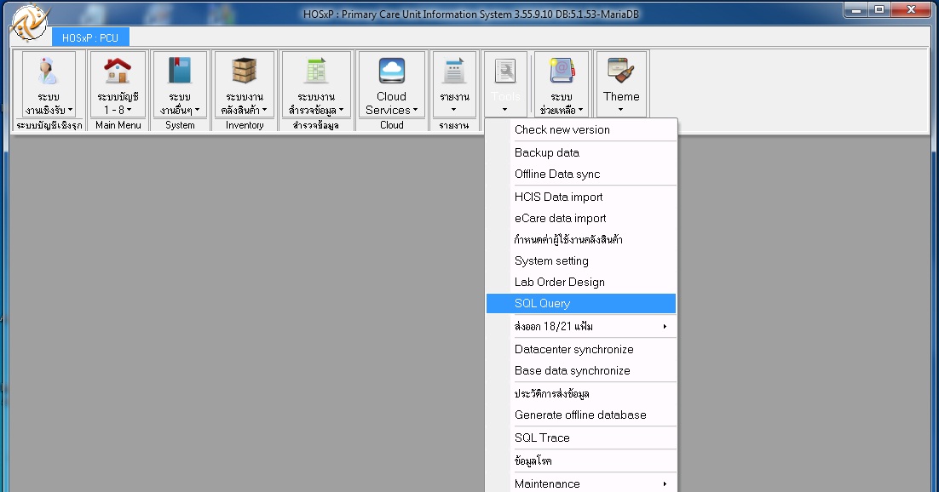Click the HOSxP application logo
Viewport: 939px width, 492px height.
click(x=30, y=23)
